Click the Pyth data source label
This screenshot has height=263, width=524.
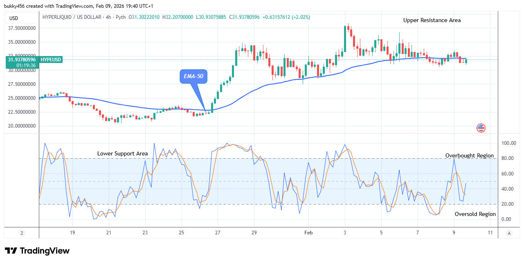coord(121,17)
